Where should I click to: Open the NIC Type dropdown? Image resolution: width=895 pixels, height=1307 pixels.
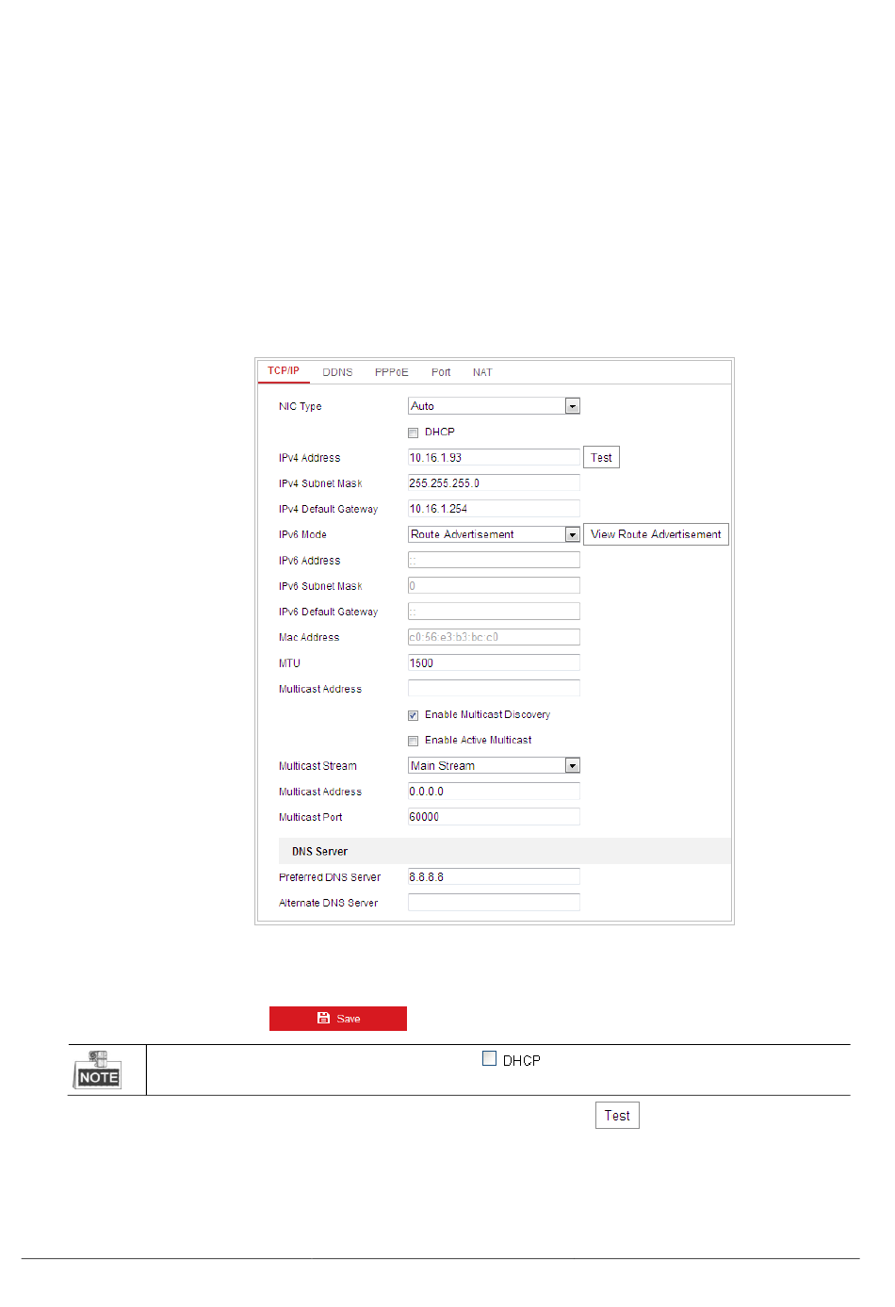pyautogui.click(x=572, y=406)
